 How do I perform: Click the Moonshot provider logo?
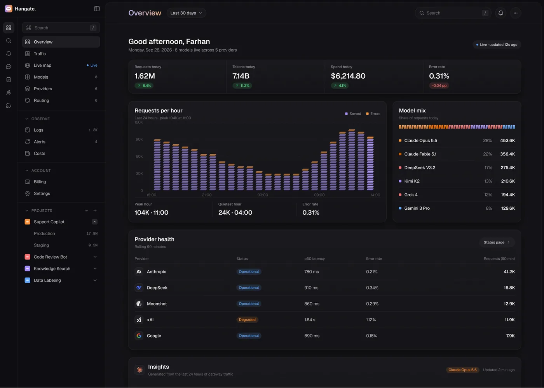(139, 304)
